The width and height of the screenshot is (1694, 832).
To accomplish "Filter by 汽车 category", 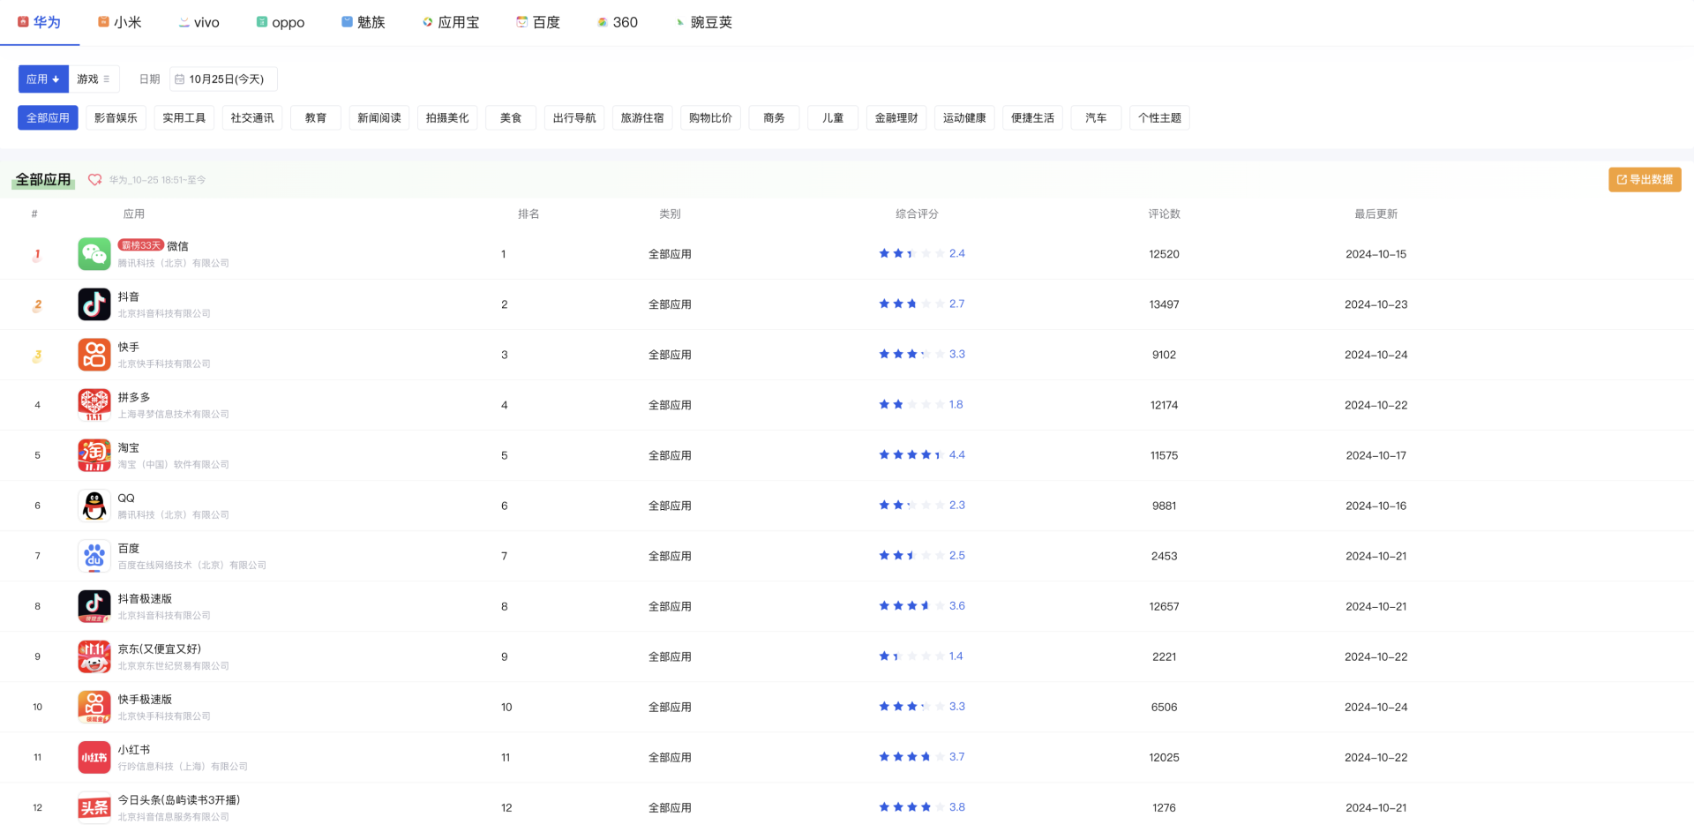I will coord(1096,118).
